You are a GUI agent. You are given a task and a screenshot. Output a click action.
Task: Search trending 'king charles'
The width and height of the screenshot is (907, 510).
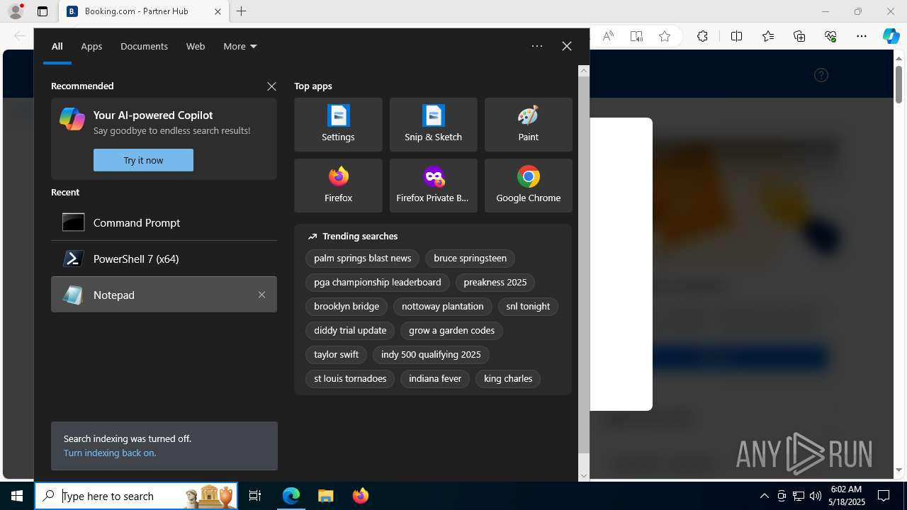[508, 379]
